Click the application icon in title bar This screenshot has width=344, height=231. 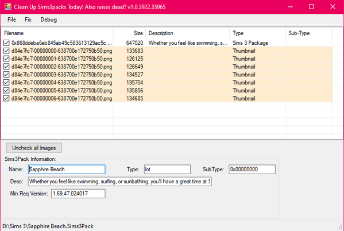pyautogui.click(x=7, y=6)
